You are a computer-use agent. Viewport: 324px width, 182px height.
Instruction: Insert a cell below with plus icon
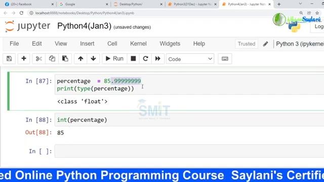click(x=24, y=59)
